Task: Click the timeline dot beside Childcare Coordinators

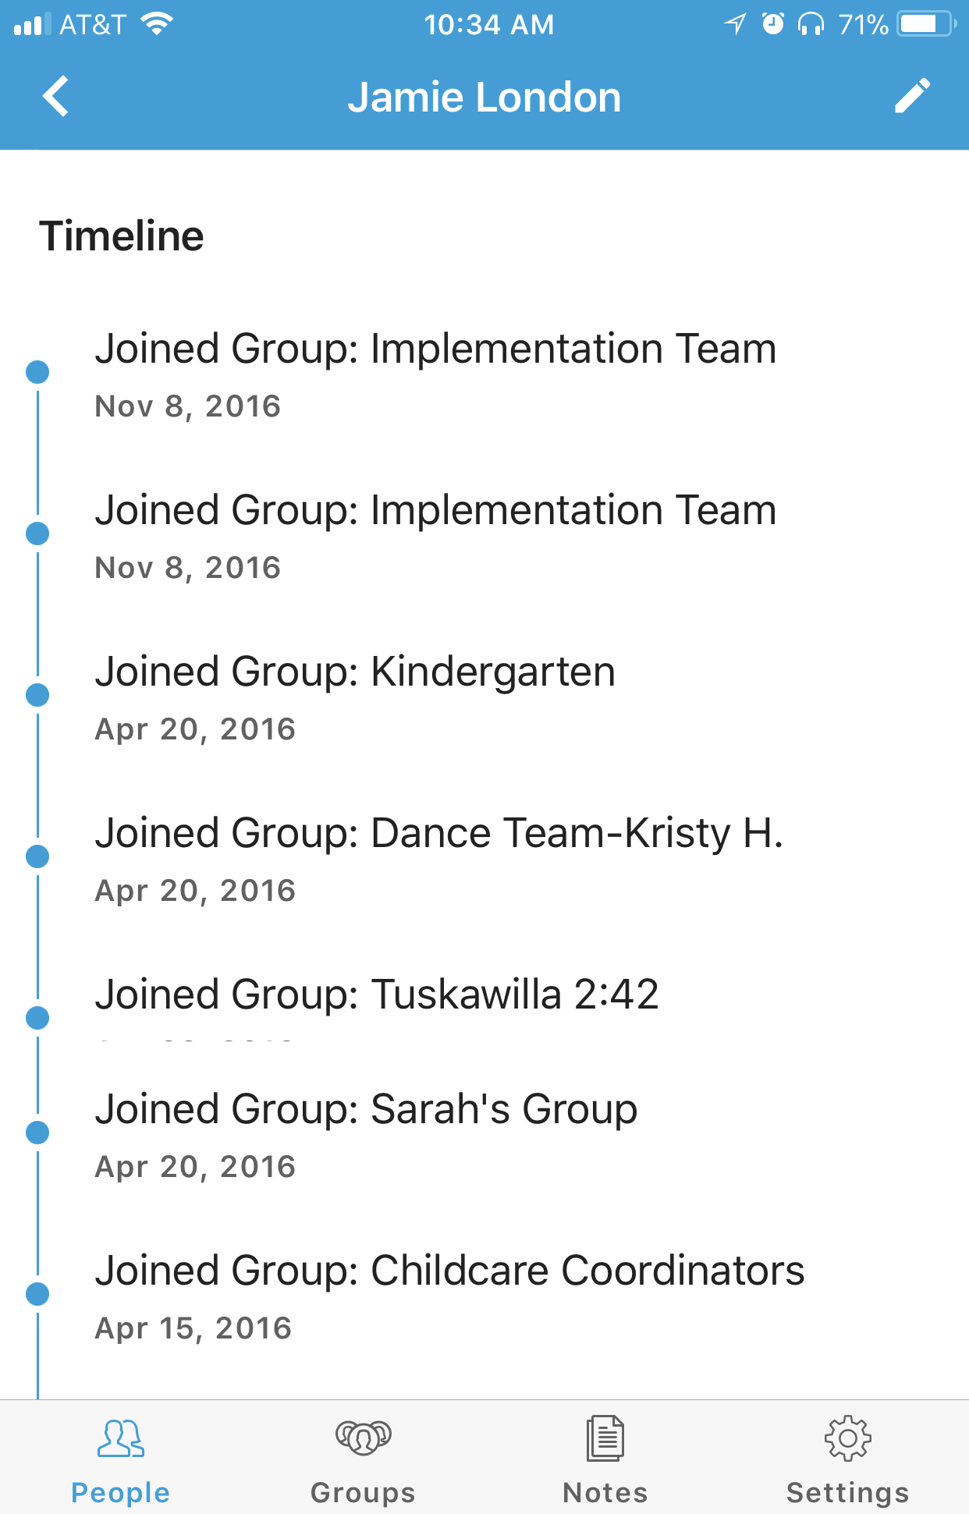Action: point(37,1294)
